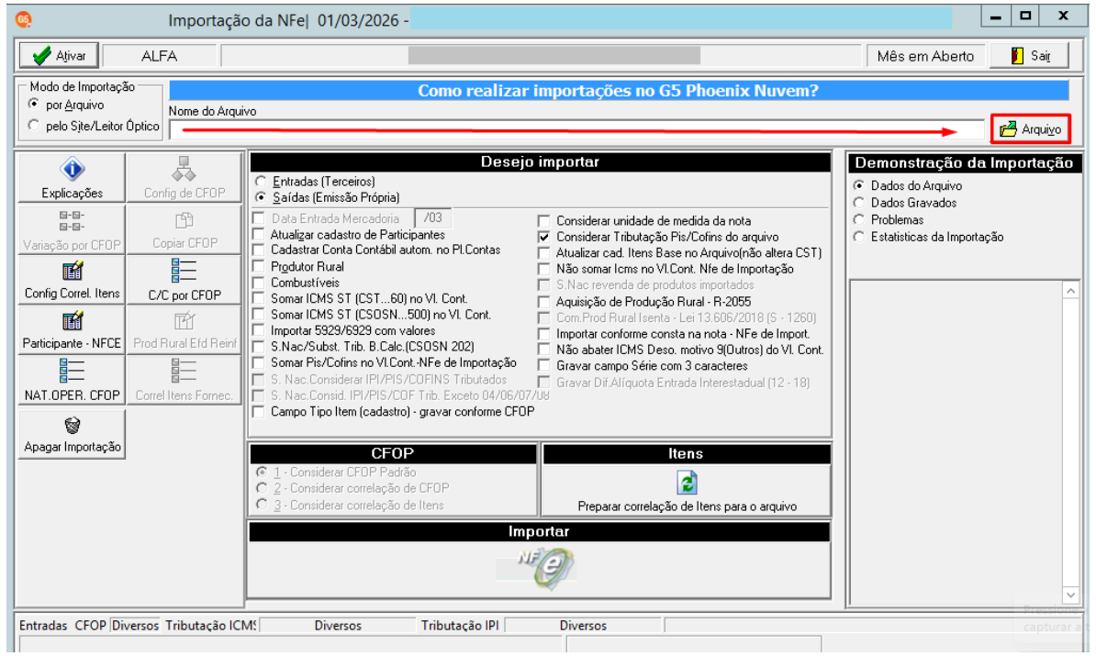Viewport: 1096px width, 656px height.
Task: Select Dados Gravados demonstration option
Action: (858, 203)
